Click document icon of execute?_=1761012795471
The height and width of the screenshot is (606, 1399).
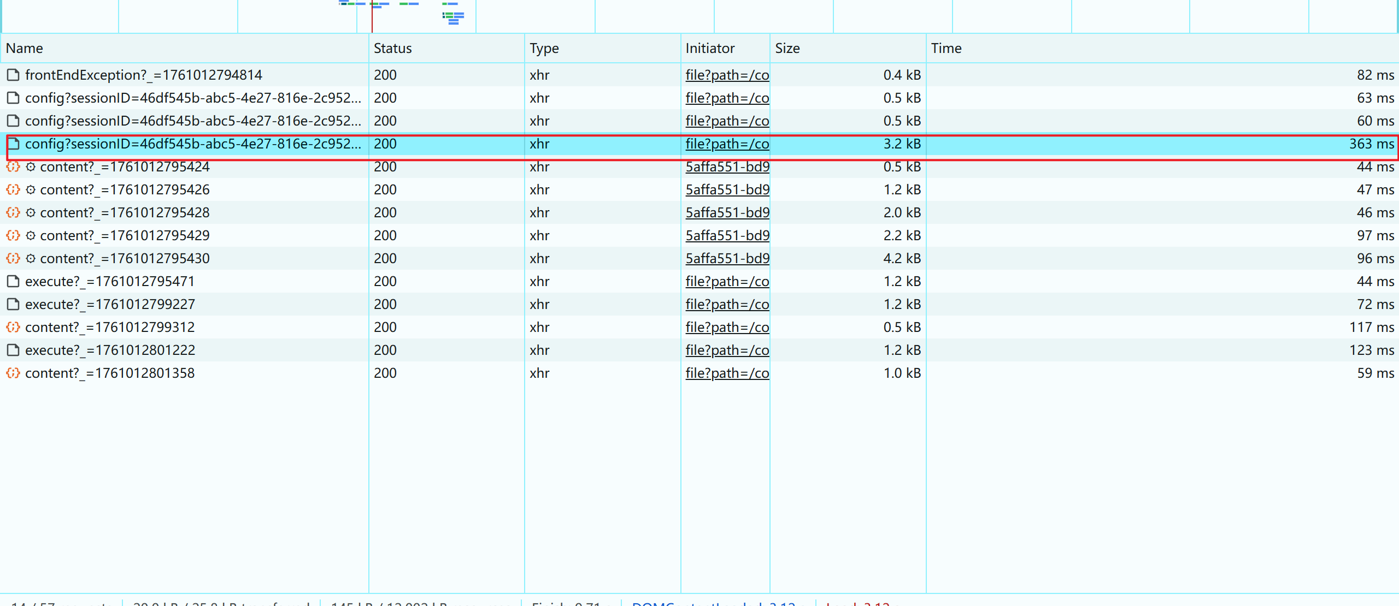pos(13,282)
